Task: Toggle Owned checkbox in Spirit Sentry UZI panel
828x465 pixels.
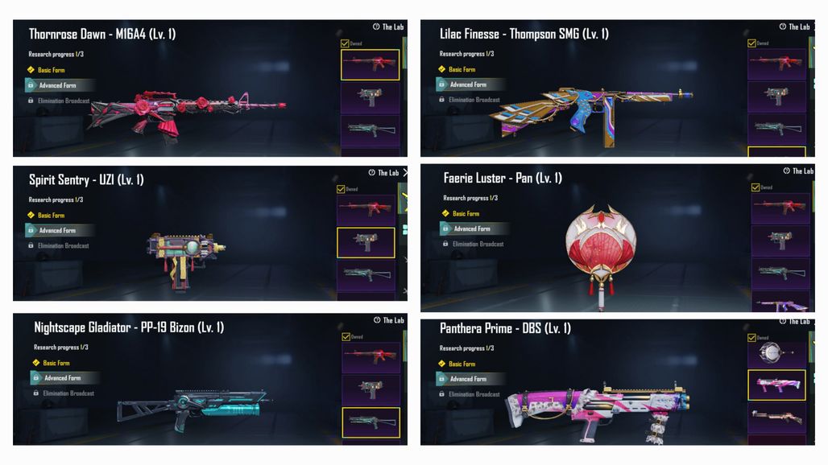Action: 341,189
